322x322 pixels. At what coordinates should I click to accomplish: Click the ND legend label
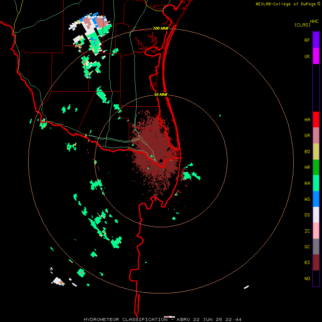pos(307,278)
